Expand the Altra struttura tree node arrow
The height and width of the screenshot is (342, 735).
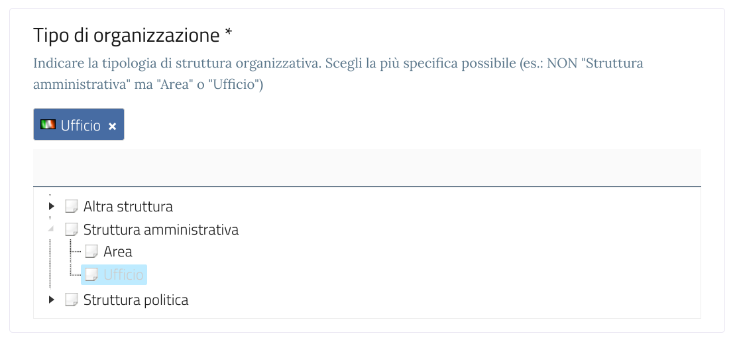pos(52,207)
